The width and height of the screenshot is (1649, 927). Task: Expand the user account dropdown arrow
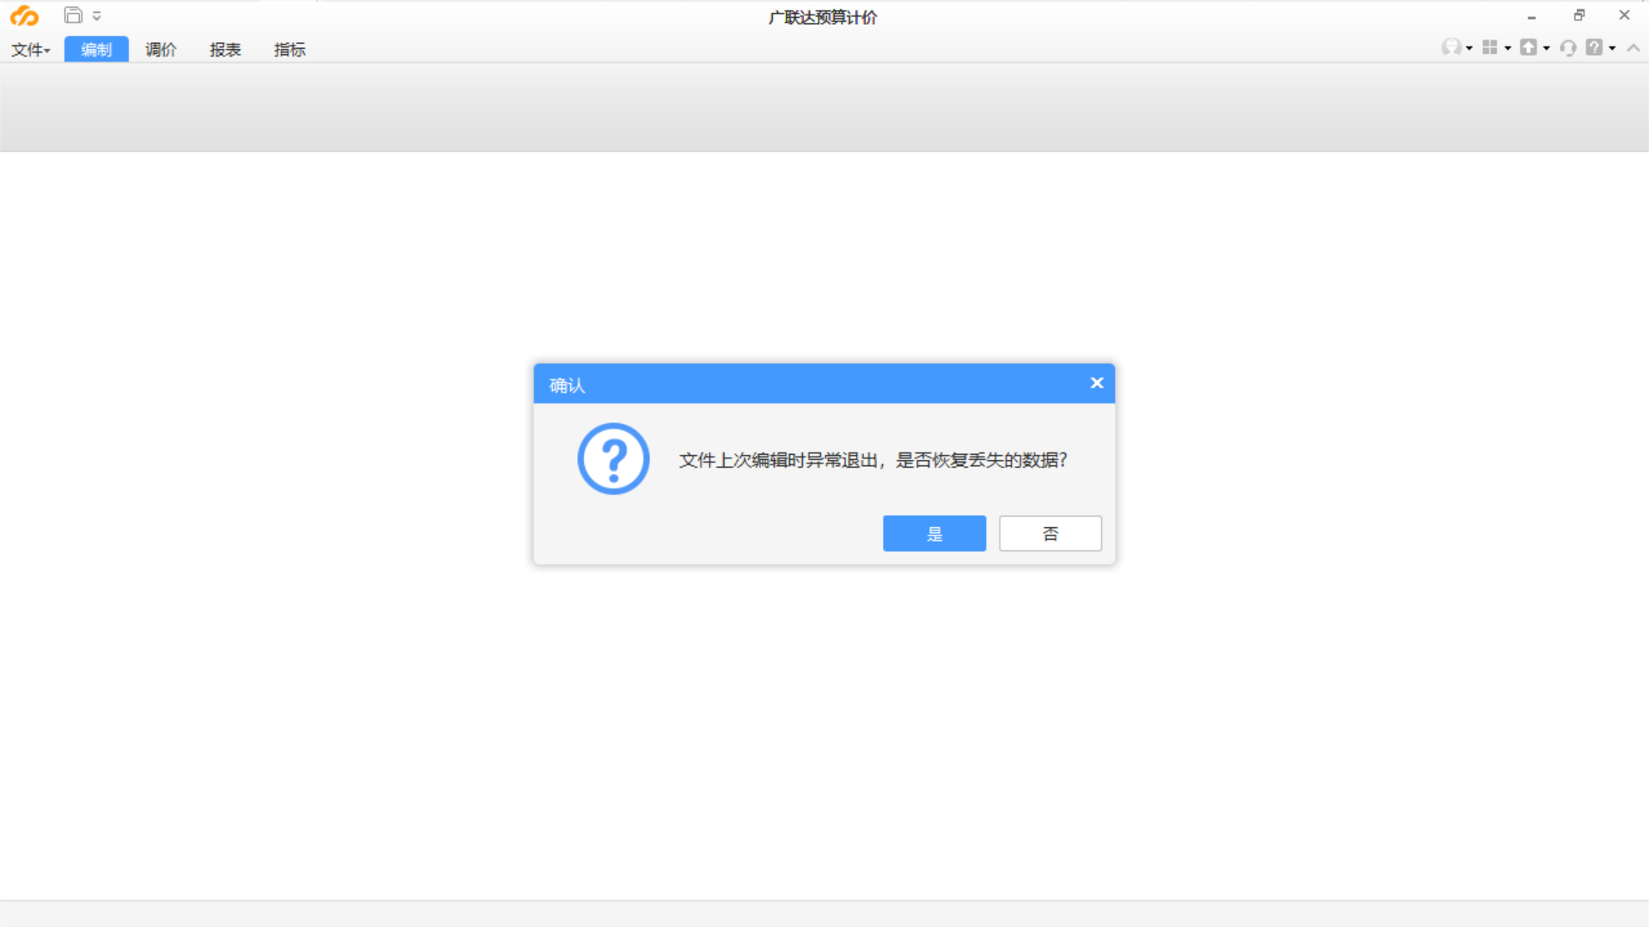pyautogui.click(x=1469, y=49)
